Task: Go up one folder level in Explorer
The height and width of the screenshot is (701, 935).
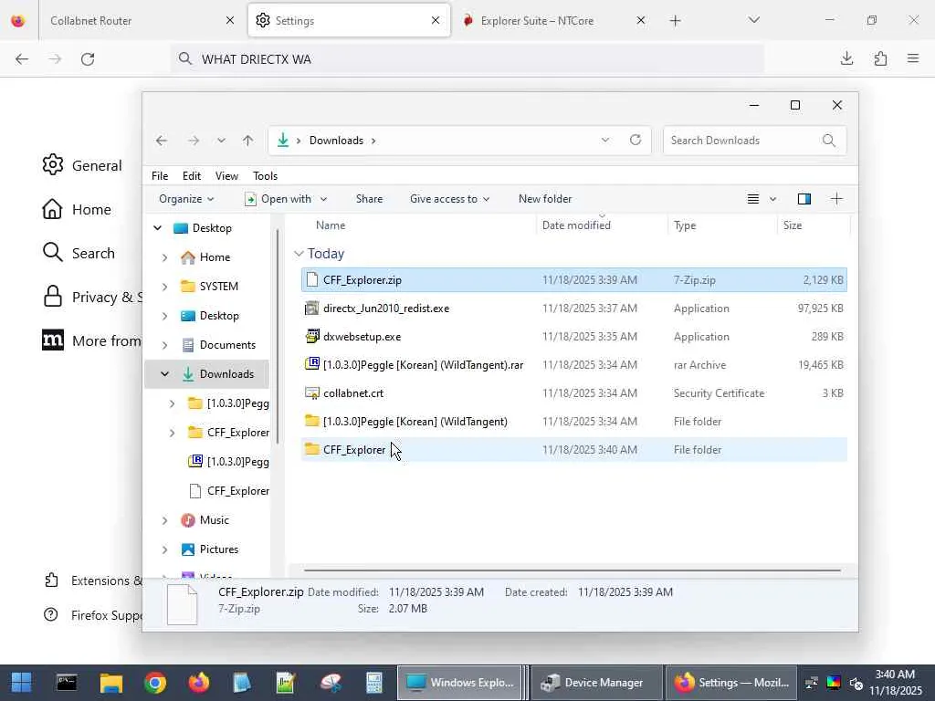Action: [x=248, y=141]
